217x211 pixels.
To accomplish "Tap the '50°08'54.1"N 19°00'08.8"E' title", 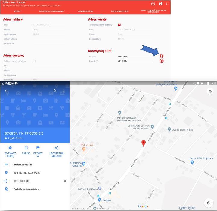I will point(24,133).
